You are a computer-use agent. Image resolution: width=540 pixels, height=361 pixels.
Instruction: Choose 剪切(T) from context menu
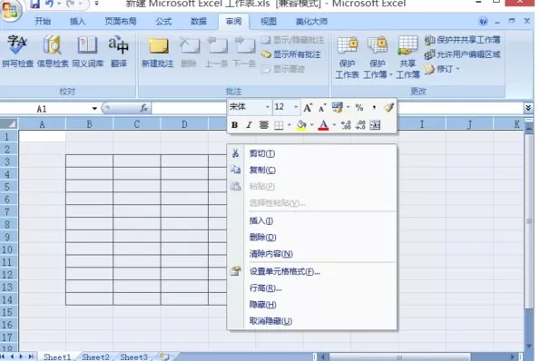(311, 153)
